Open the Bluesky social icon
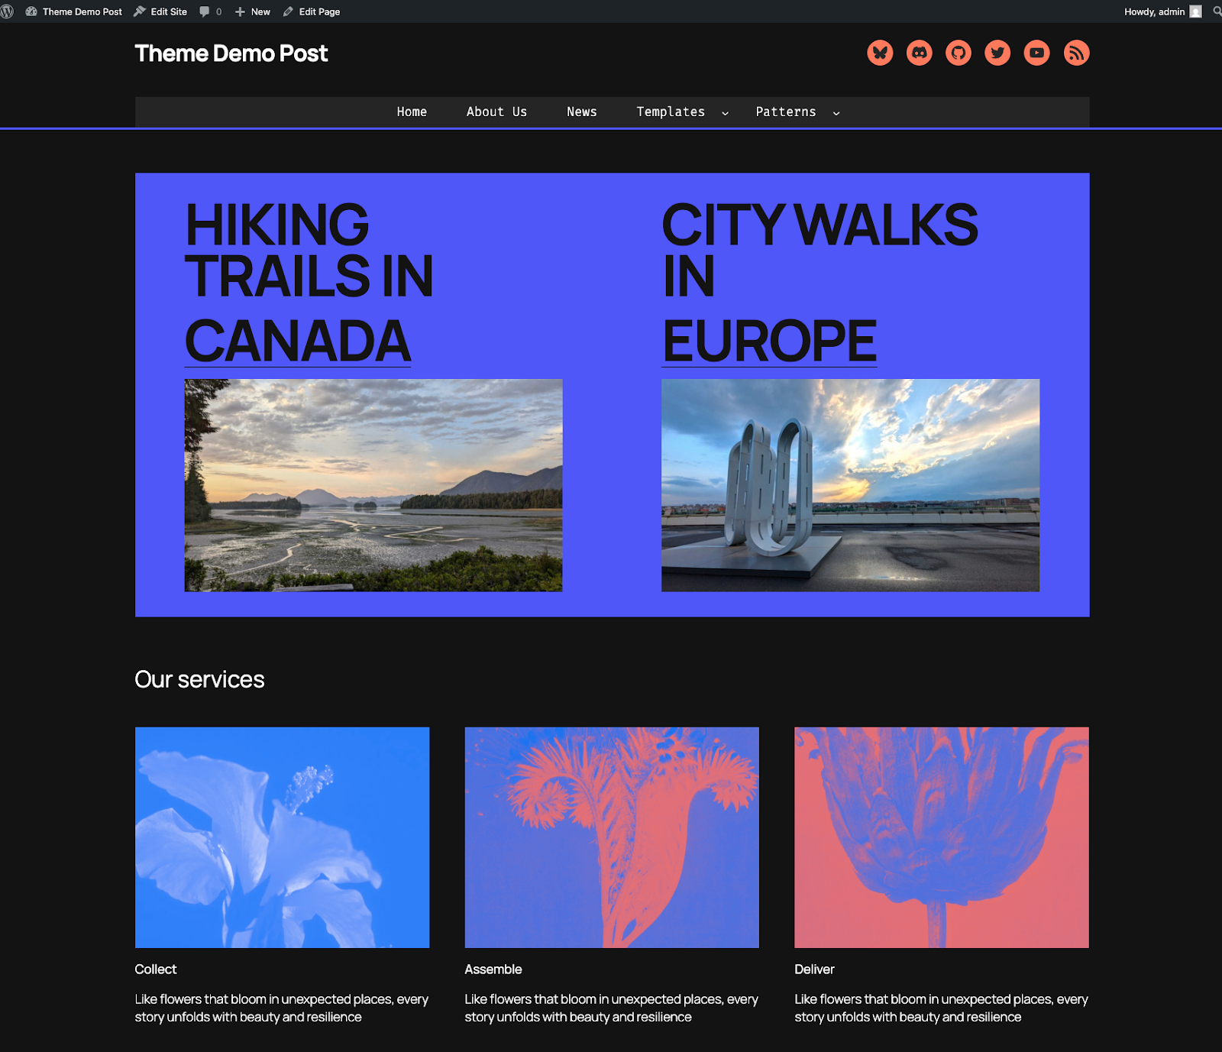The width and height of the screenshot is (1222, 1052). [x=880, y=53]
